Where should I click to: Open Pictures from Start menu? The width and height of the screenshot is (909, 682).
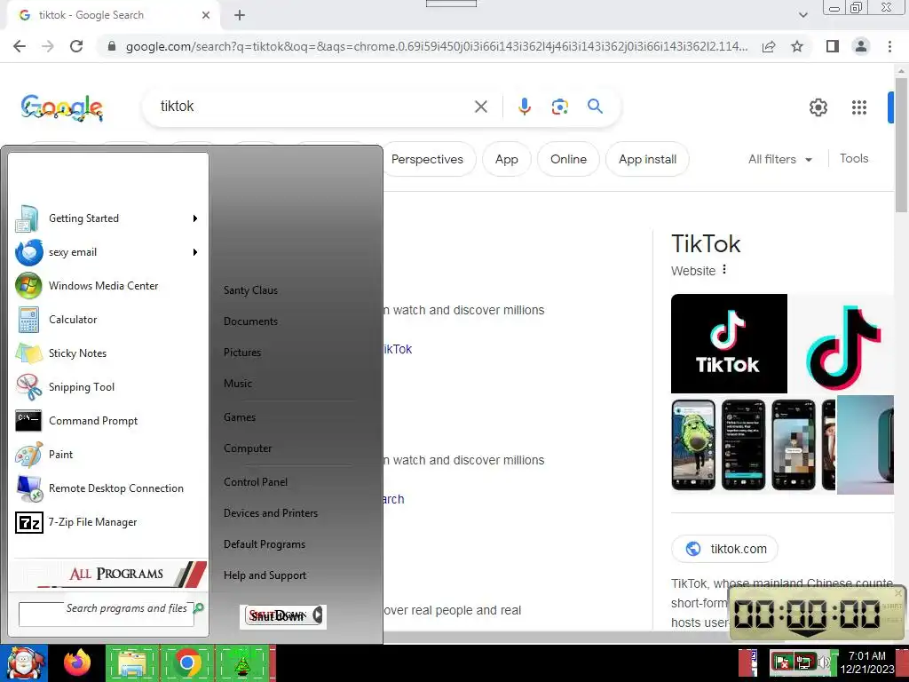(x=242, y=353)
